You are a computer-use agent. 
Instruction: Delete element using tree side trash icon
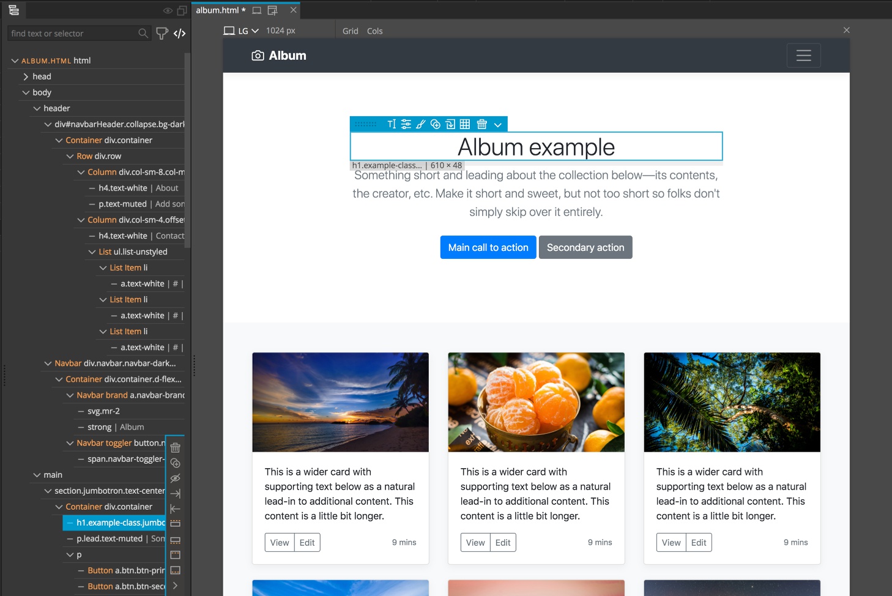click(175, 447)
